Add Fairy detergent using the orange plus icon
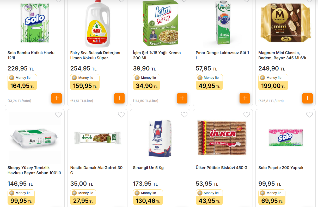Viewport: 318px width, 207px height. click(x=119, y=98)
